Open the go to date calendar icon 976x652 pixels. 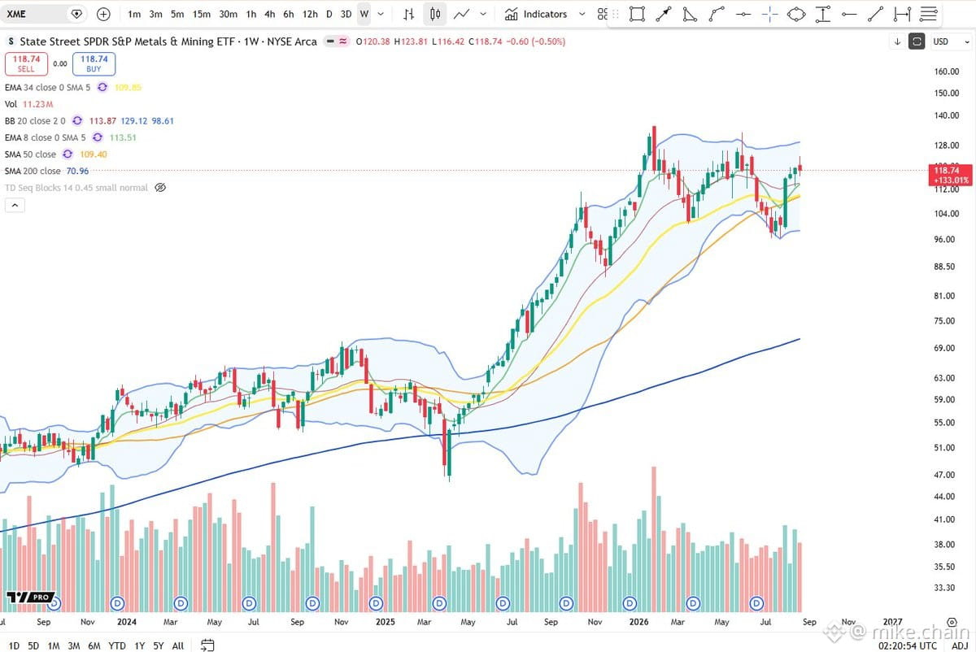click(x=207, y=645)
